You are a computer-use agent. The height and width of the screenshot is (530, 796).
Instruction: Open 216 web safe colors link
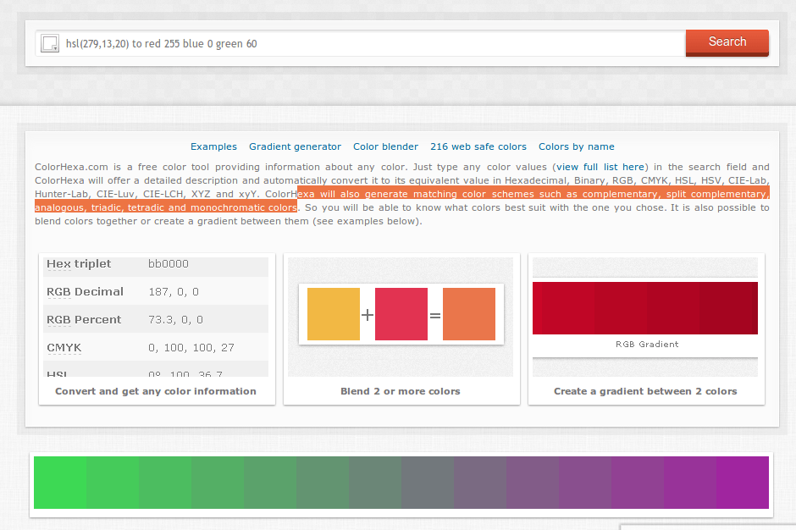pyautogui.click(x=478, y=146)
